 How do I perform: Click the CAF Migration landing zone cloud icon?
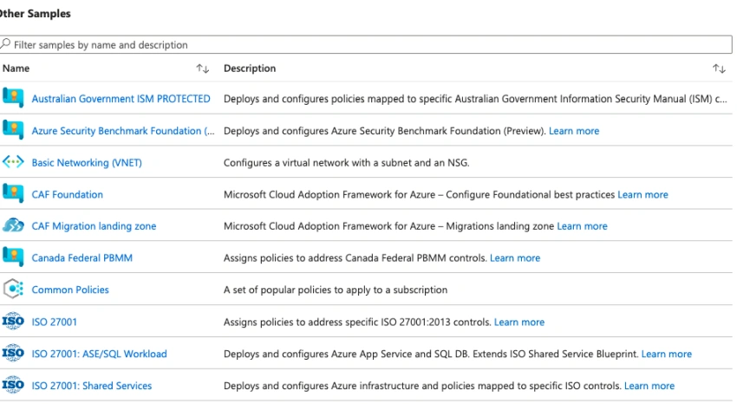pos(13,225)
